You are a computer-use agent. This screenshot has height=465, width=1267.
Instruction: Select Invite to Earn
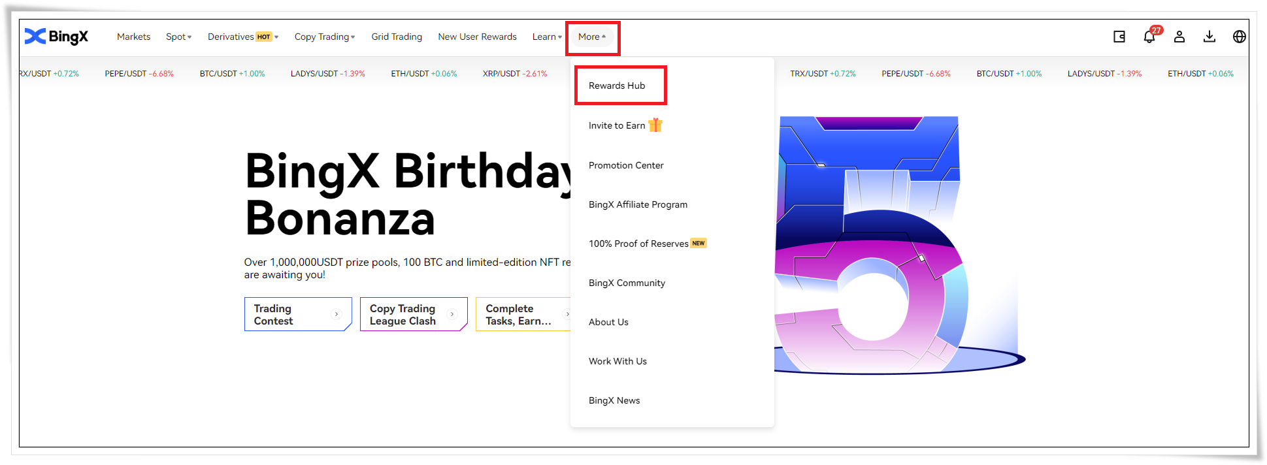click(617, 125)
